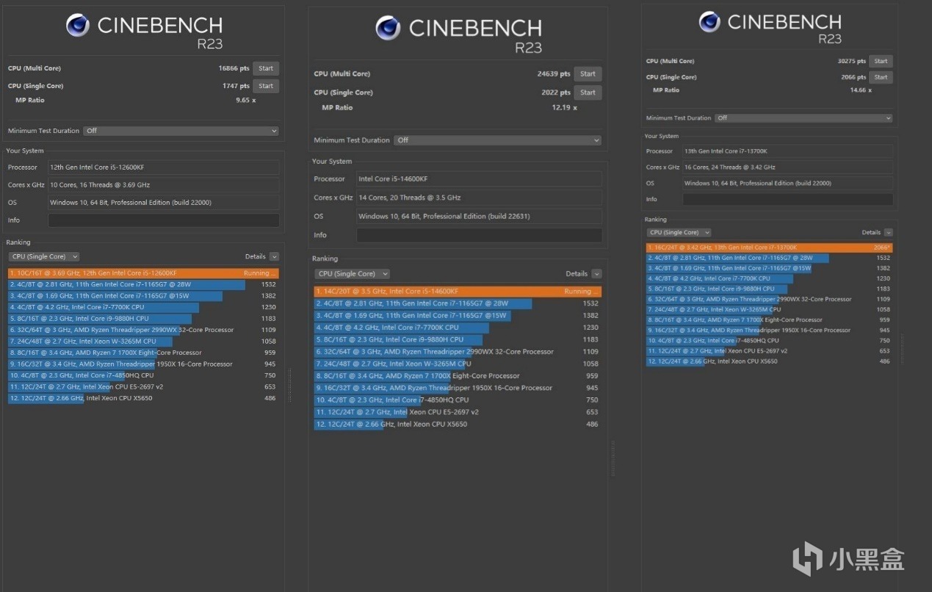Click the Info field in 12600KF window
Screen dimensions: 932x592
coord(164,220)
